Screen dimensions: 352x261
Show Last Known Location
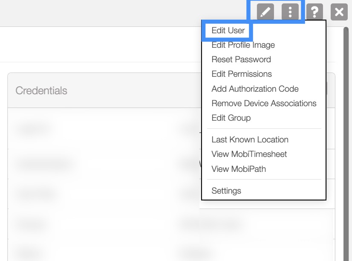click(x=250, y=140)
